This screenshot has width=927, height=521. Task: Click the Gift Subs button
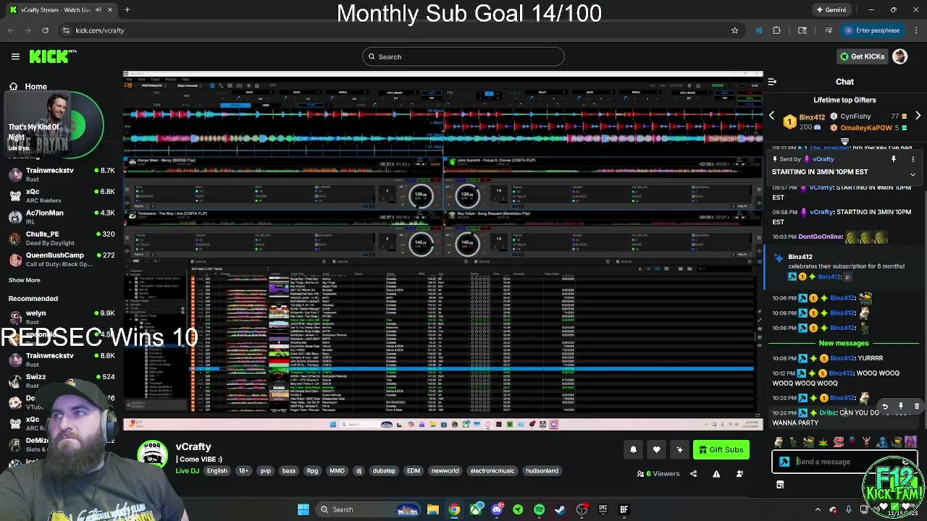[x=721, y=450]
